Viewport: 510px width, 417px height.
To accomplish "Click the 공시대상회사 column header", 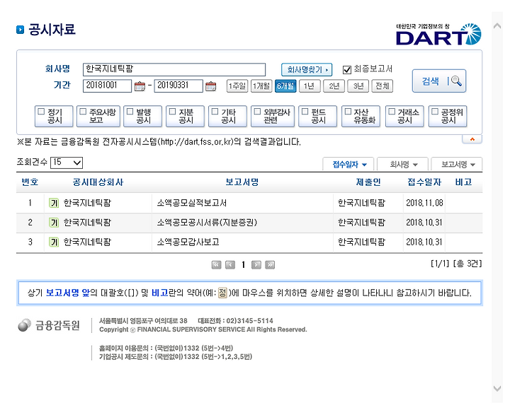I will [x=98, y=182].
